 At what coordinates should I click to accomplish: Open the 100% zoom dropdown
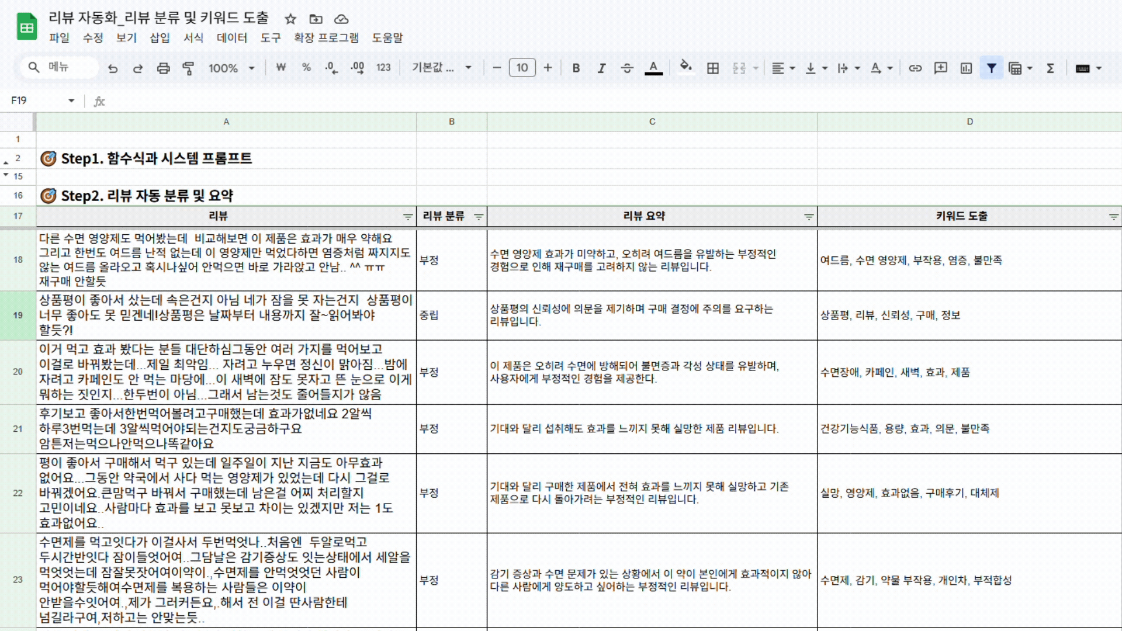coord(231,68)
